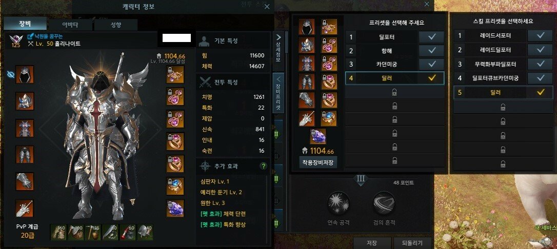This screenshot has height=249, width=557.
Task: Select the Sword Trace (검의 흔적) tripod icon
Action: point(384,203)
